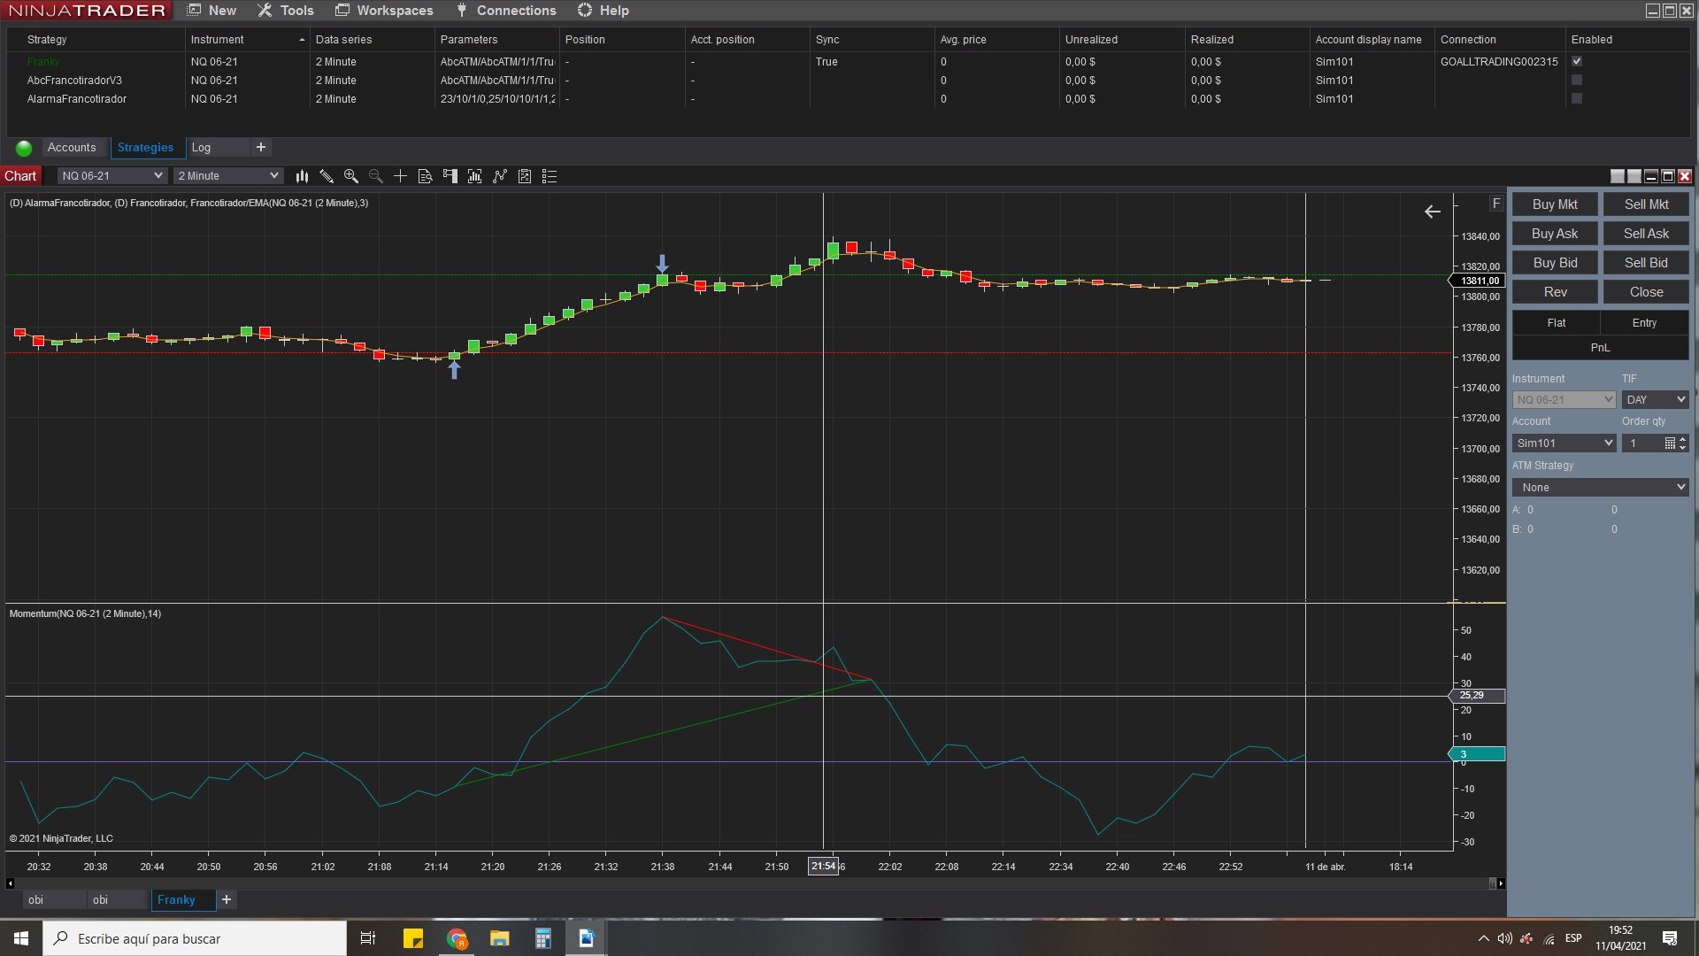Open the bar type candlestick icon
Screen dimensions: 1699x956
tap(302, 176)
